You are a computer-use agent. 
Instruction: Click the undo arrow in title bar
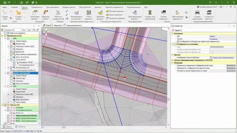tap(9, 3)
